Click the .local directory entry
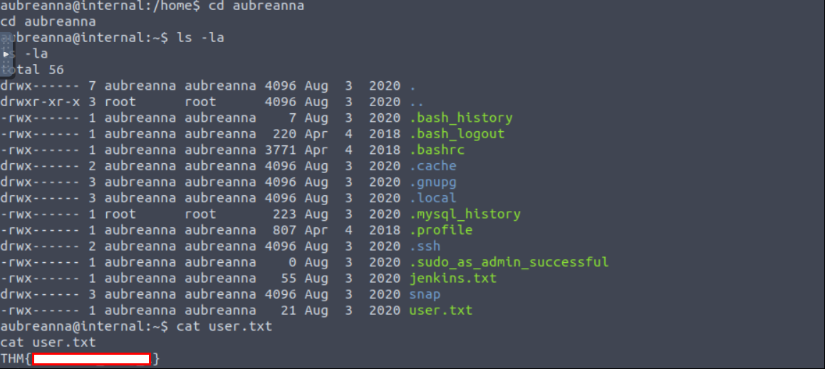 point(432,198)
